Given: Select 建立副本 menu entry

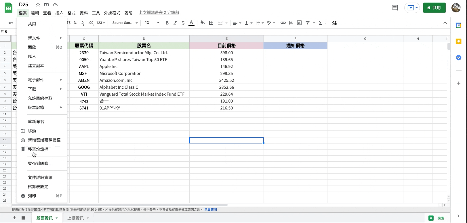Looking at the screenshot, I should tap(42, 66).
